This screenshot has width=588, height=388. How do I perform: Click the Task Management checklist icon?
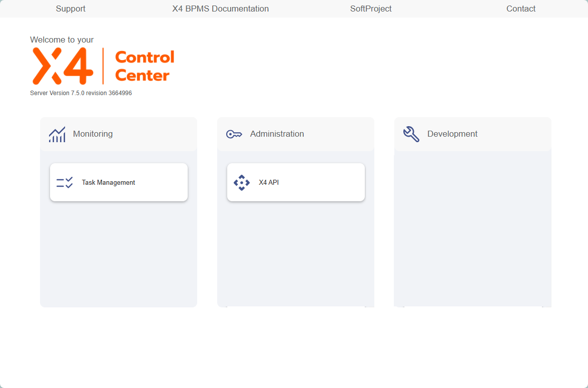65,183
